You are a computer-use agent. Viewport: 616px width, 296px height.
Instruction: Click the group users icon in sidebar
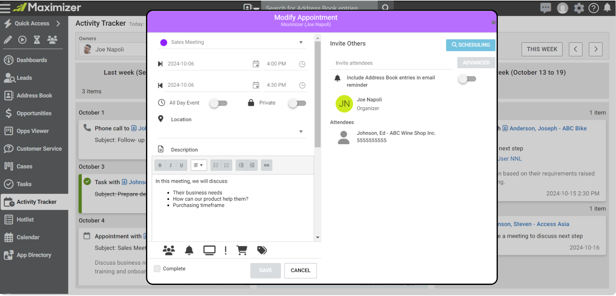(52, 40)
